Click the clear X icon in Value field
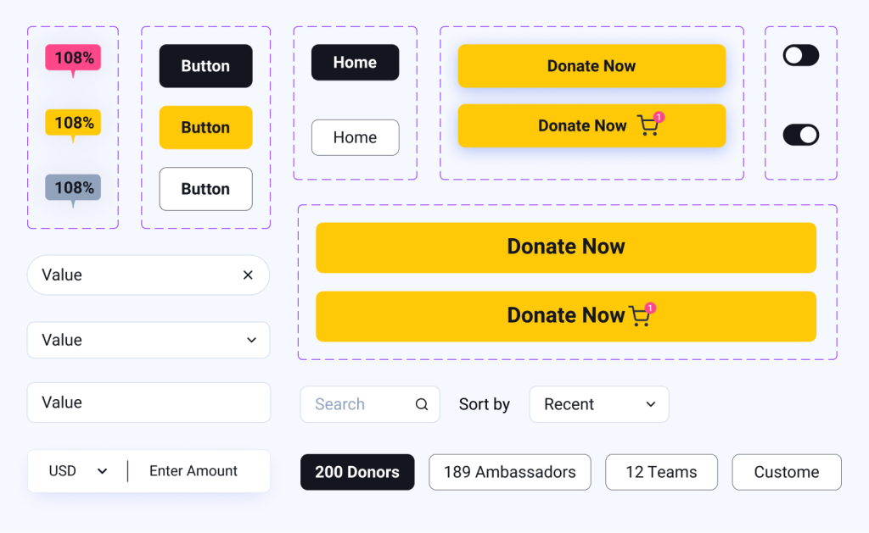Image resolution: width=869 pixels, height=533 pixels. (248, 275)
